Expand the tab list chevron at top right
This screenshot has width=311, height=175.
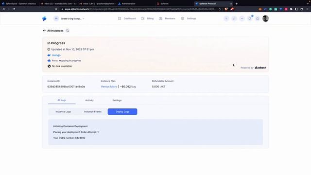(x=308, y=3)
